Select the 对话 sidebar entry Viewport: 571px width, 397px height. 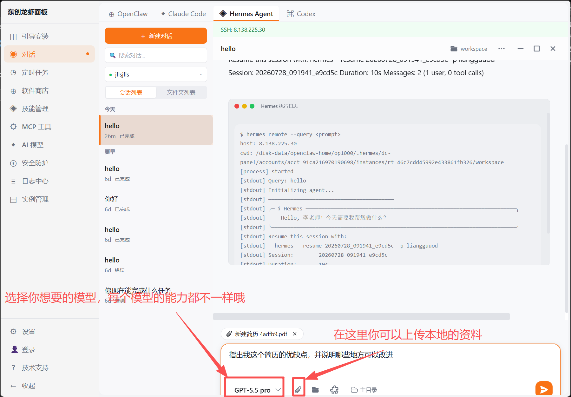pos(49,54)
